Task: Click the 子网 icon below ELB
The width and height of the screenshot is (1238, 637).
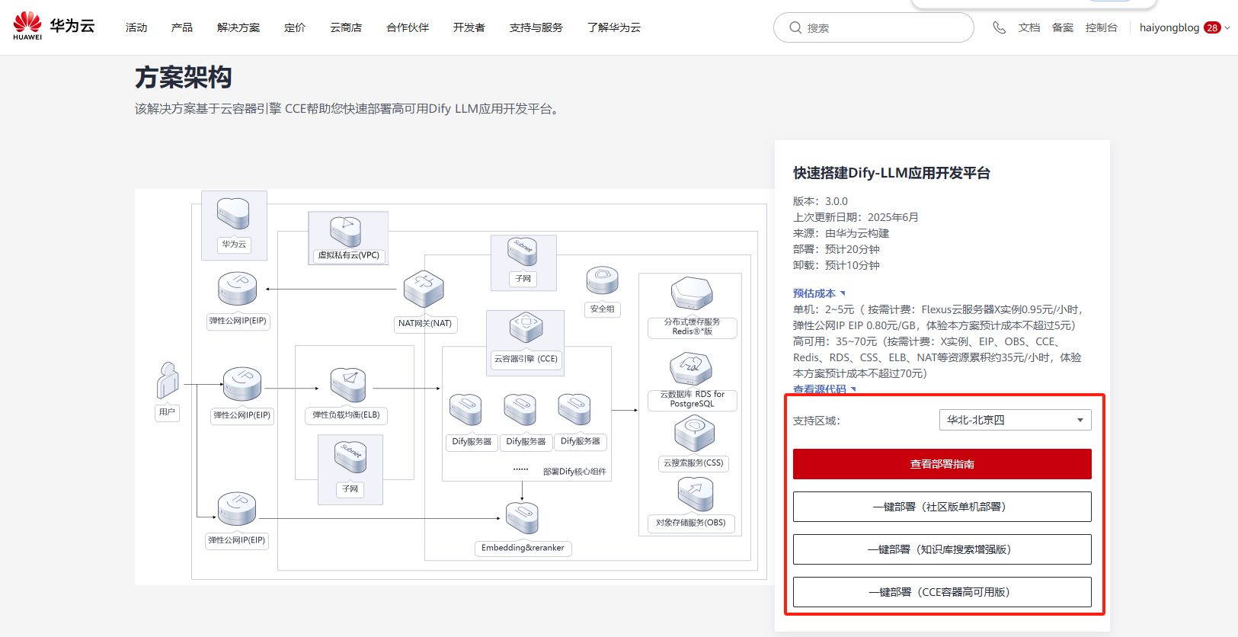Action: 351,456
